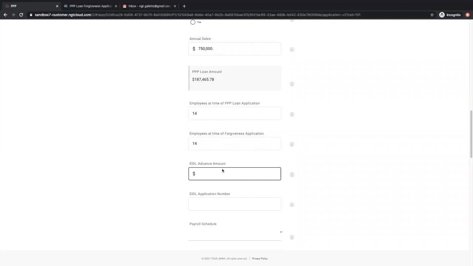The height and width of the screenshot is (266, 473).
Task: Click the info icon beside Annual Sales
Action: click(x=292, y=50)
